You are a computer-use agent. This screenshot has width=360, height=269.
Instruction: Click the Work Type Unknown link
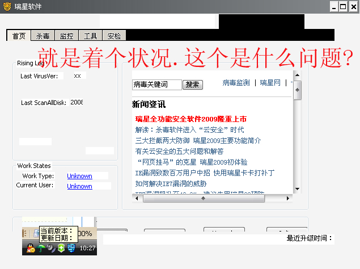coord(80,176)
